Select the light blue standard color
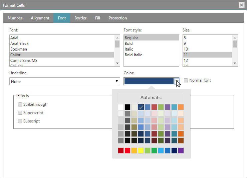The height and width of the screenshot is (178, 247). point(161,151)
